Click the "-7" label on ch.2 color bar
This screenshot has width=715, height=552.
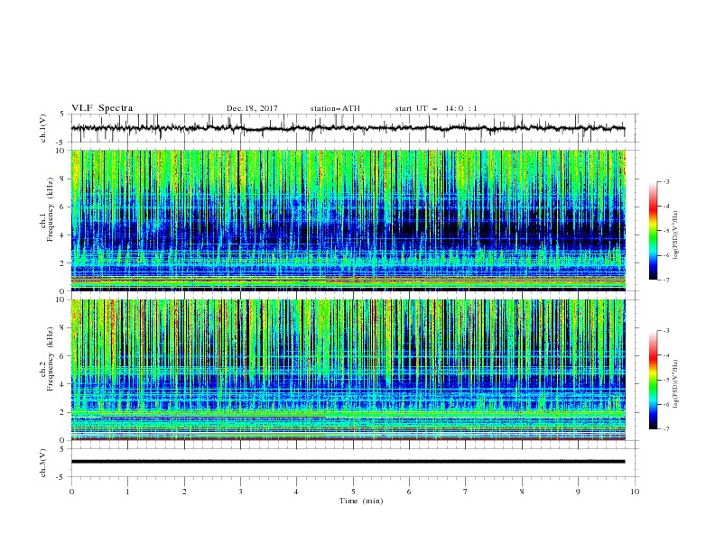[665, 429]
